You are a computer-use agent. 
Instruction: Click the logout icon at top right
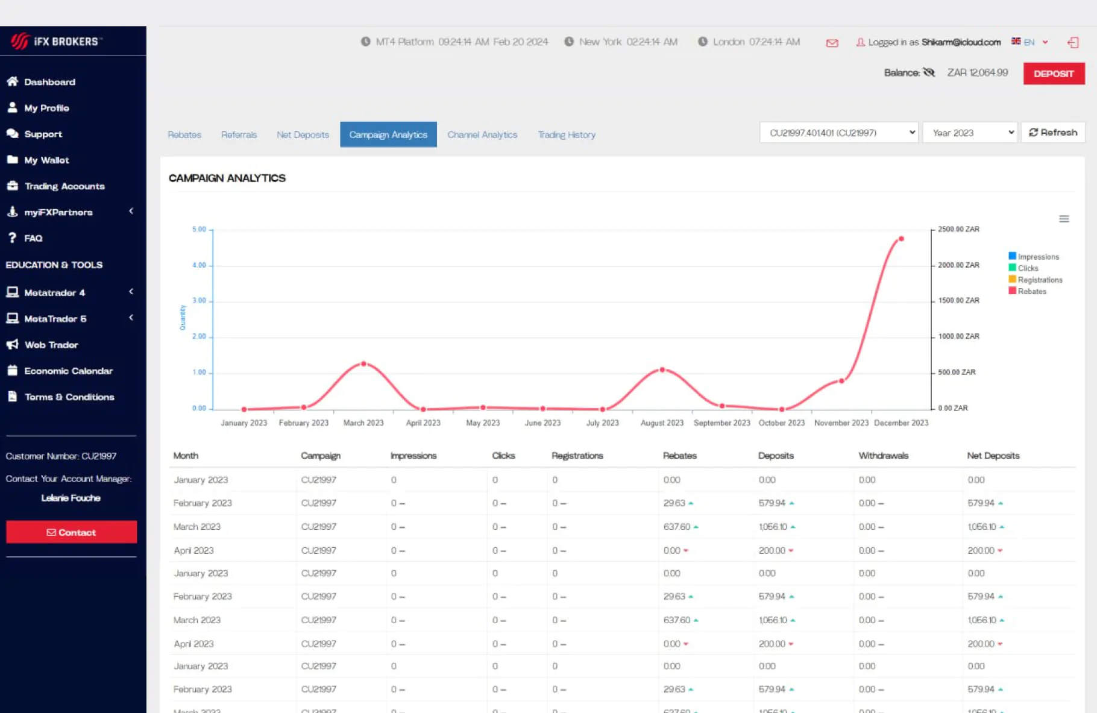1073,42
